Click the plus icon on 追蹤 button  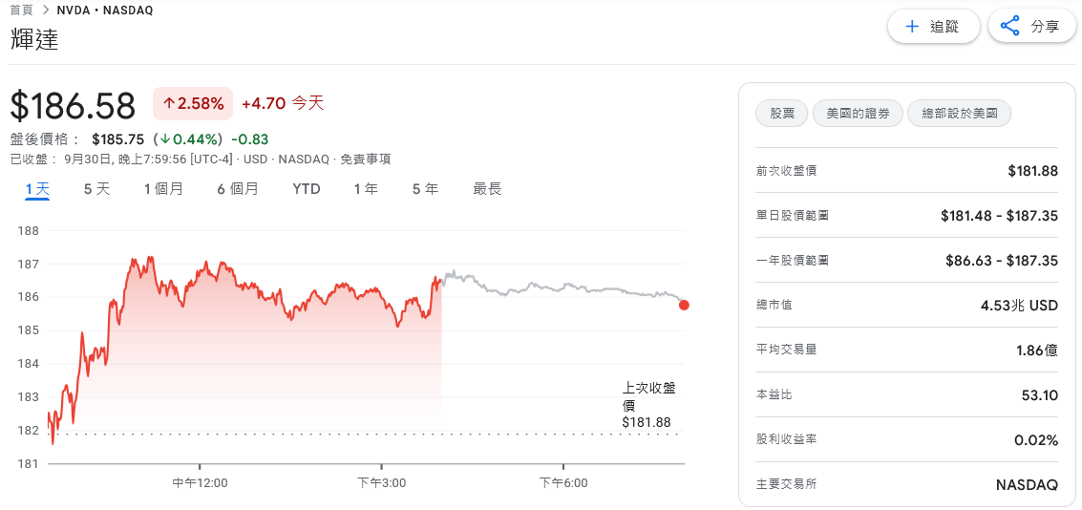912,27
